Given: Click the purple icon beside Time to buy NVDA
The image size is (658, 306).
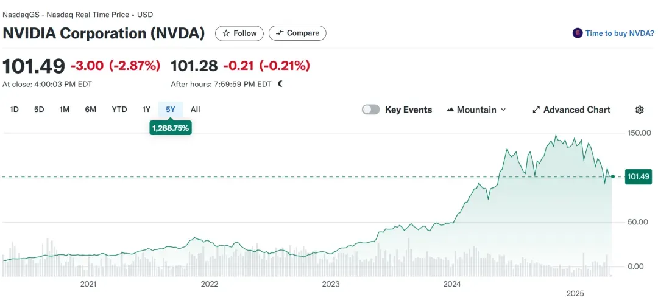Looking at the screenshot, I should point(578,33).
